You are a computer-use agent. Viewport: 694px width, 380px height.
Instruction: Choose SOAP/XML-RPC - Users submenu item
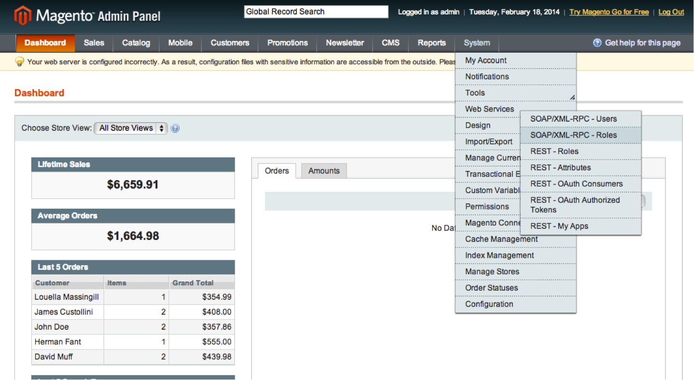(x=581, y=119)
